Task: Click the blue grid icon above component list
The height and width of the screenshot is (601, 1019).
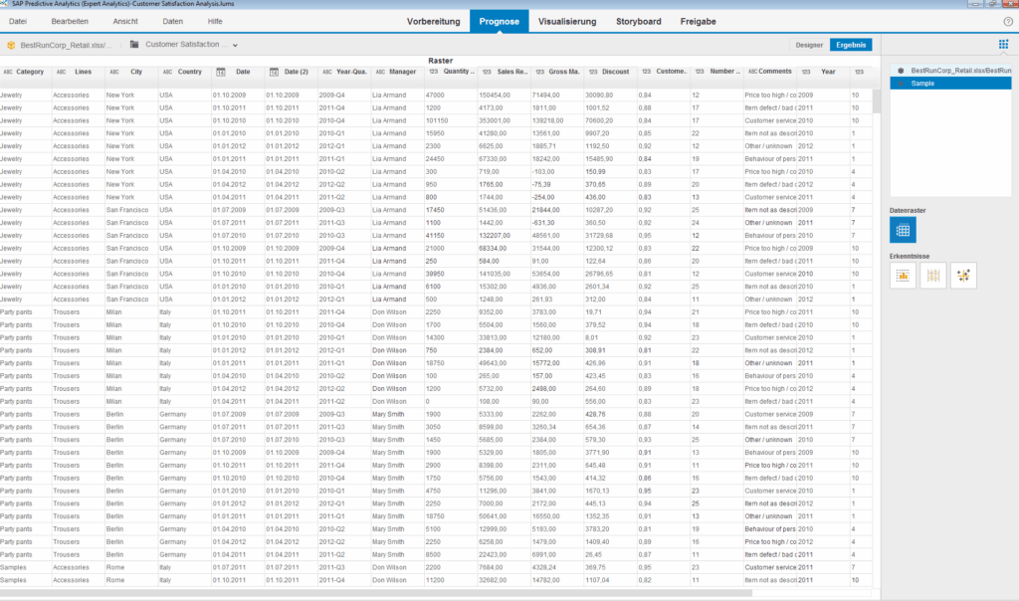Action: (x=1003, y=45)
